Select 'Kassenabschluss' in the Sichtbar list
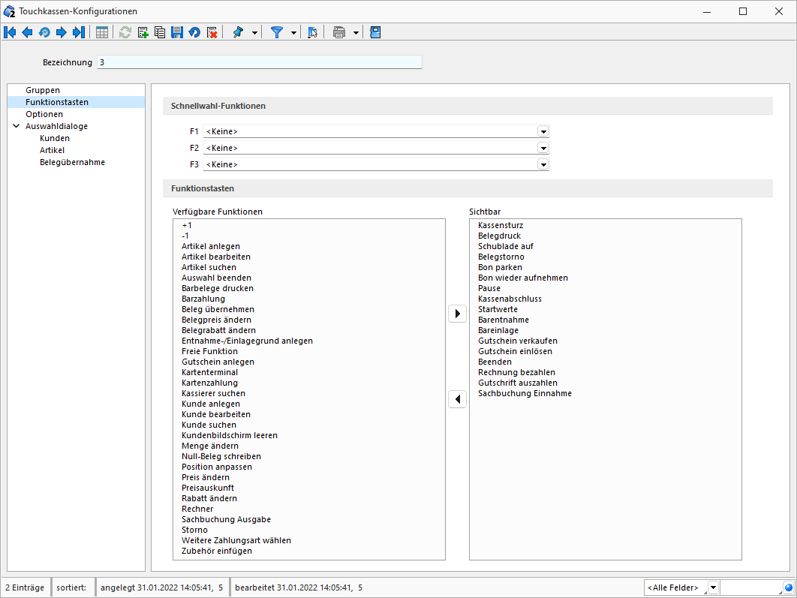 (510, 299)
